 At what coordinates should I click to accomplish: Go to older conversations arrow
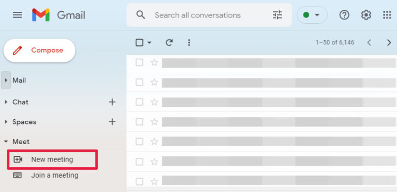coord(389,42)
